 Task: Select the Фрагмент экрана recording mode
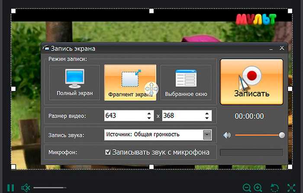click(130, 82)
